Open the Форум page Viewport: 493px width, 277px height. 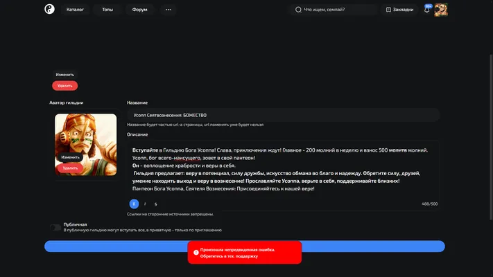coord(139,10)
